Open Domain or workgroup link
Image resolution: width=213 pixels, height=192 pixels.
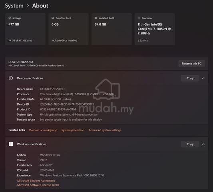(x=43, y=130)
